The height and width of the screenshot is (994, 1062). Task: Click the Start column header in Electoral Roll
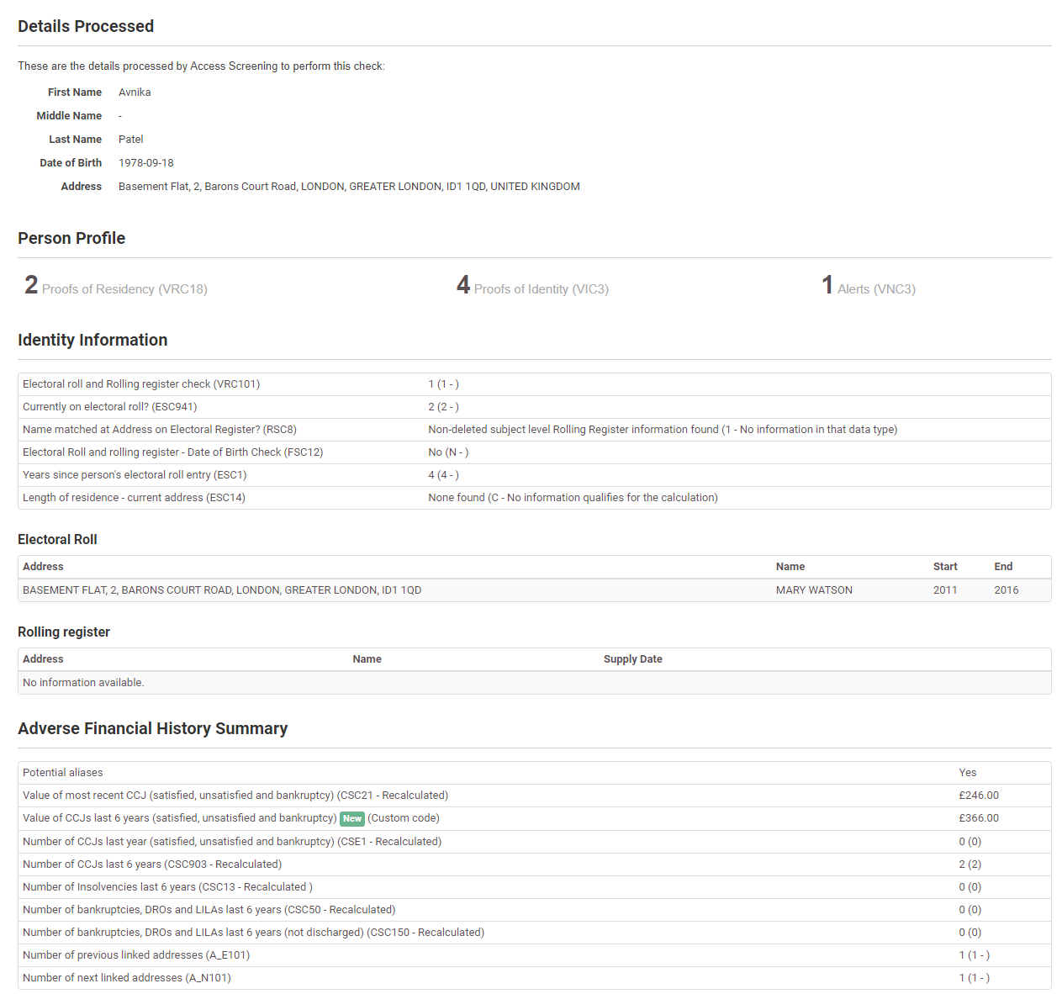pyautogui.click(x=945, y=567)
